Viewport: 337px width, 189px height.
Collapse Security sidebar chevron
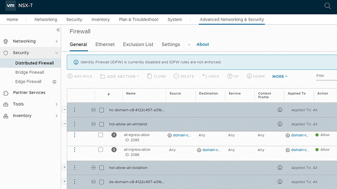[x=57, y=53]
